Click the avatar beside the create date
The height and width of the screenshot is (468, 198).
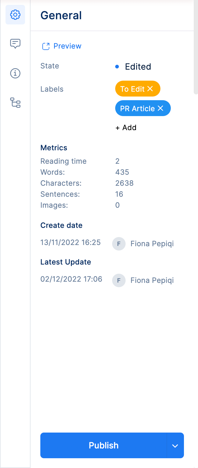pyautogui.click(x=119, y=244)
